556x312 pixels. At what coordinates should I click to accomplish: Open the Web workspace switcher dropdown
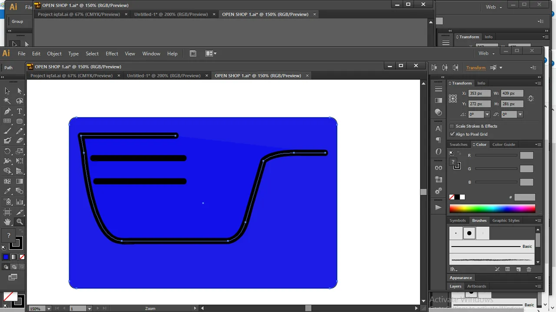coord(487,53)
